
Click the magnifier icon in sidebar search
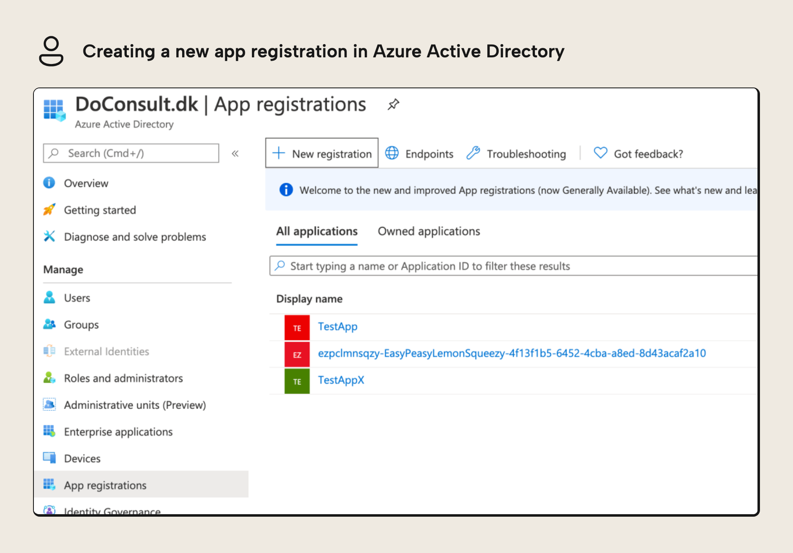[x=54, y=153]
